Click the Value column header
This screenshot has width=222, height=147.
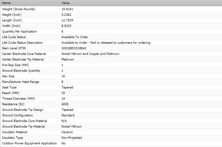click(65, 3)
